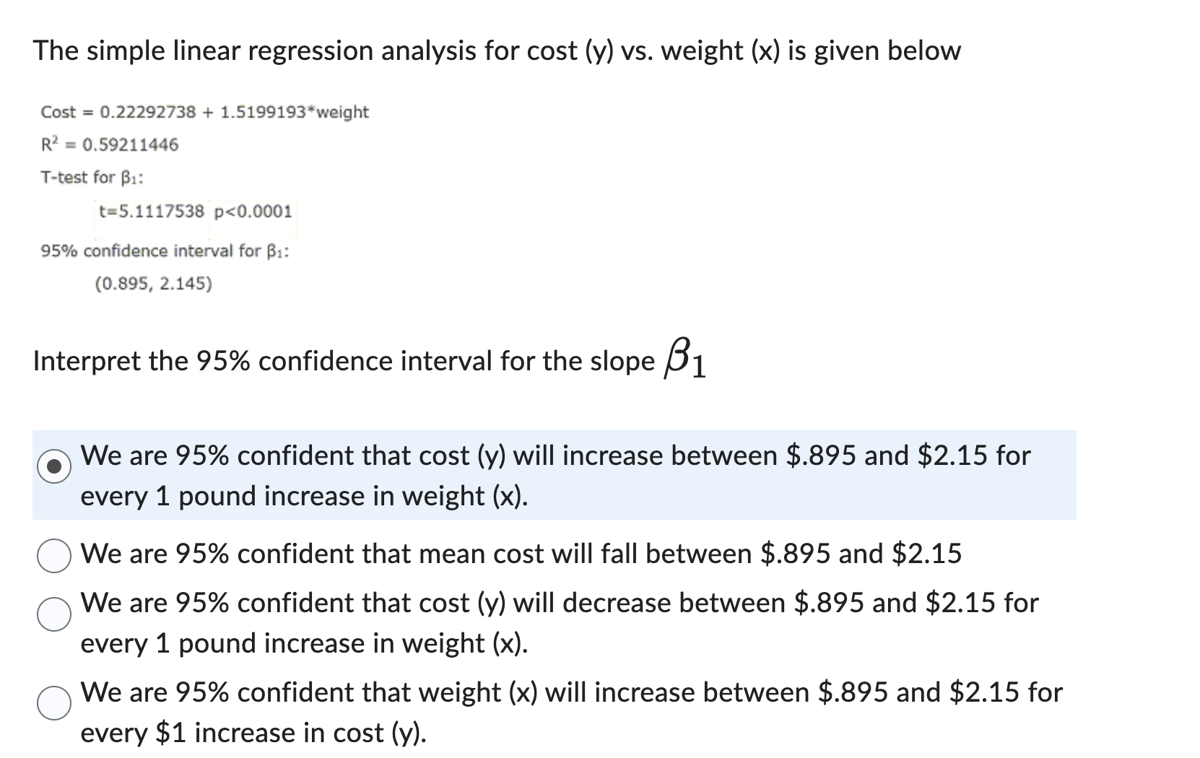The image size is (1200, 758).
Task: Click the 'T-test for β1' label
Action: (91, 177)
